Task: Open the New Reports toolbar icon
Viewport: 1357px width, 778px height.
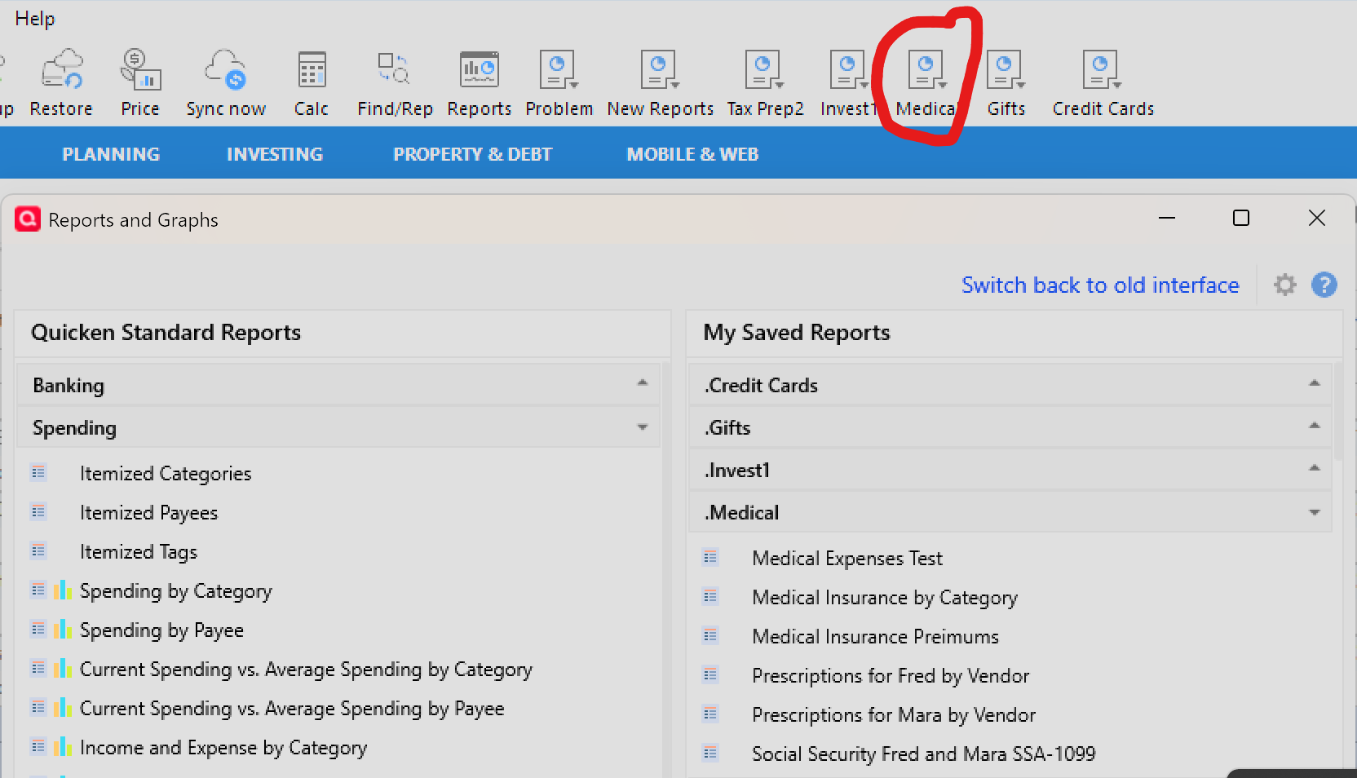Action: click(x=660, y=70)
